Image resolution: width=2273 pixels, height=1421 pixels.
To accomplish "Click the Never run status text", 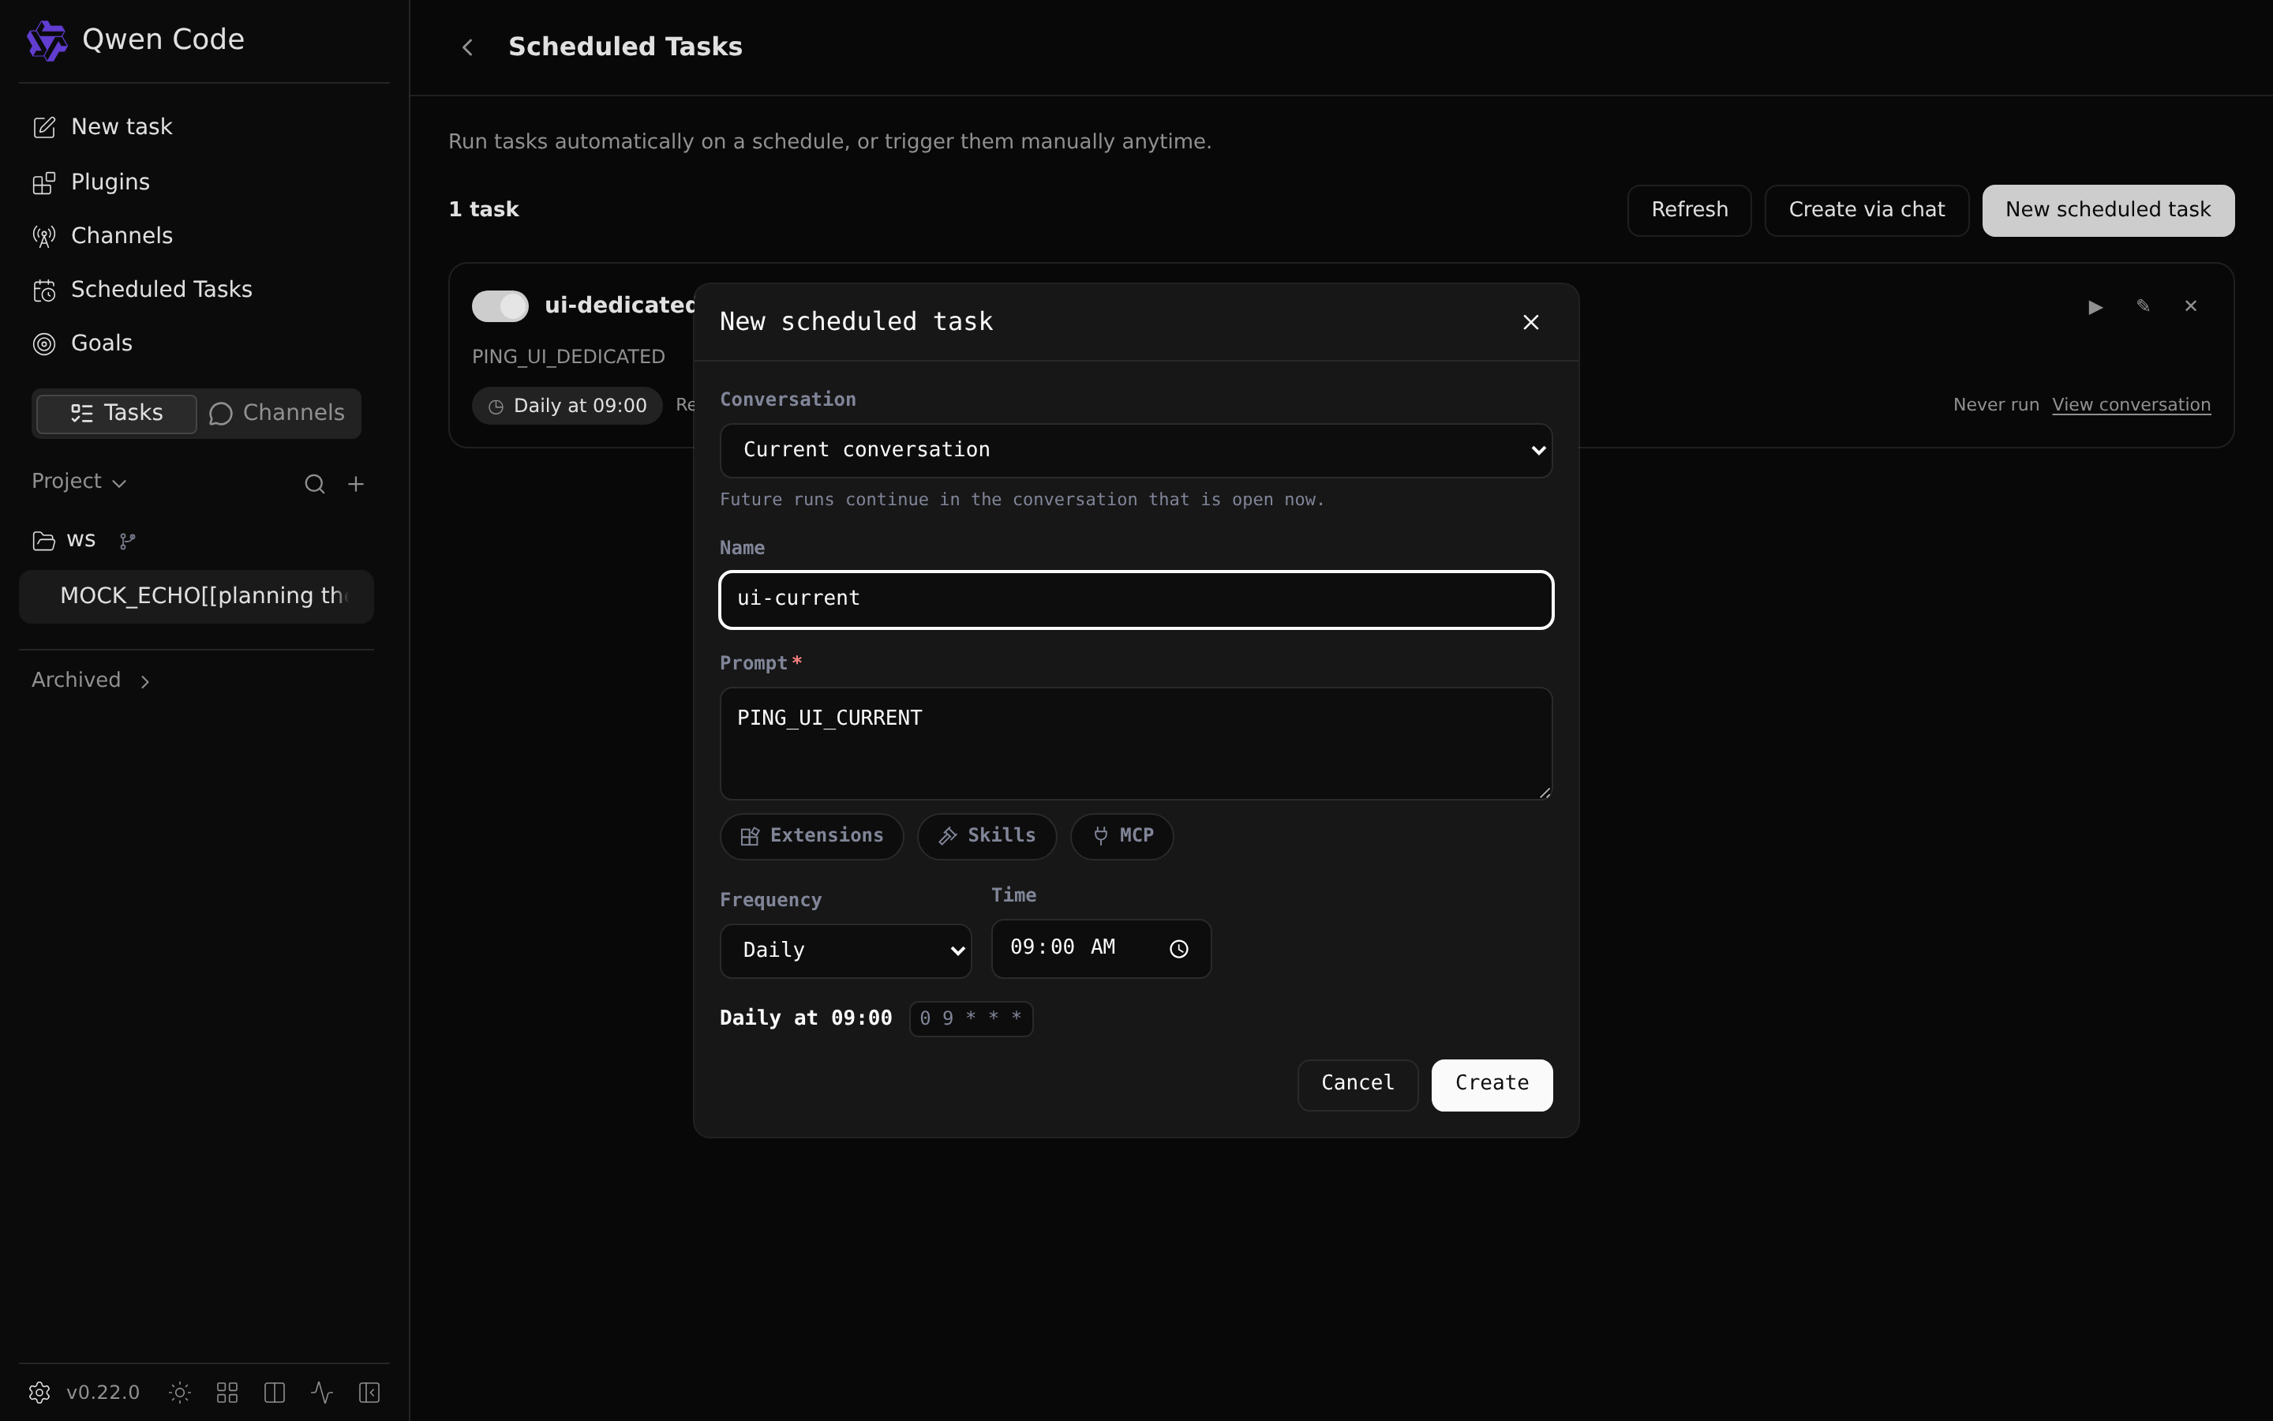I will (1996, 405).
